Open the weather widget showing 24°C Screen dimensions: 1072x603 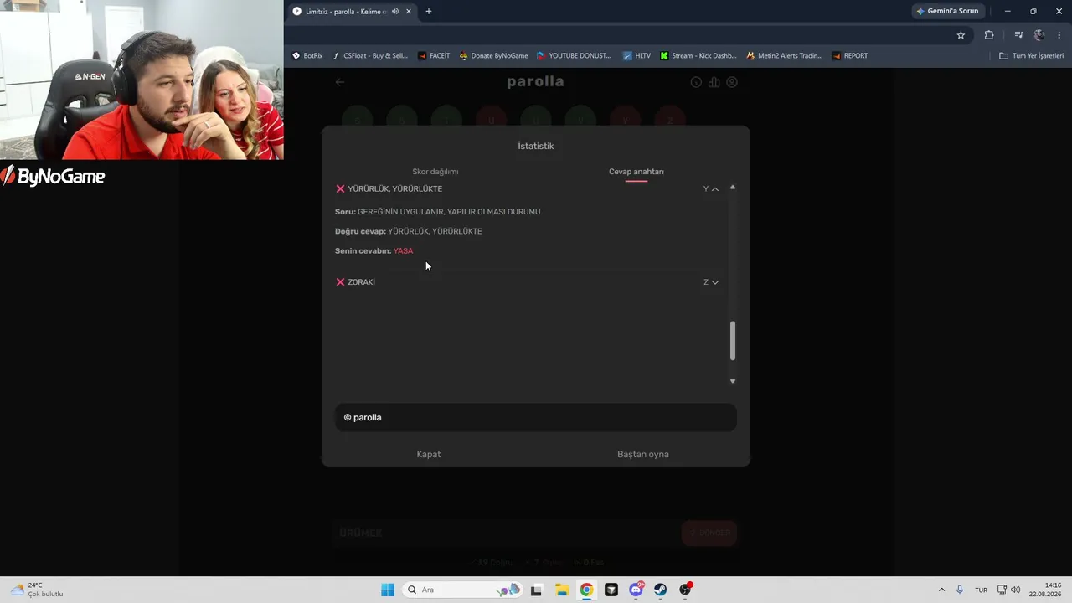coord(37,590)
